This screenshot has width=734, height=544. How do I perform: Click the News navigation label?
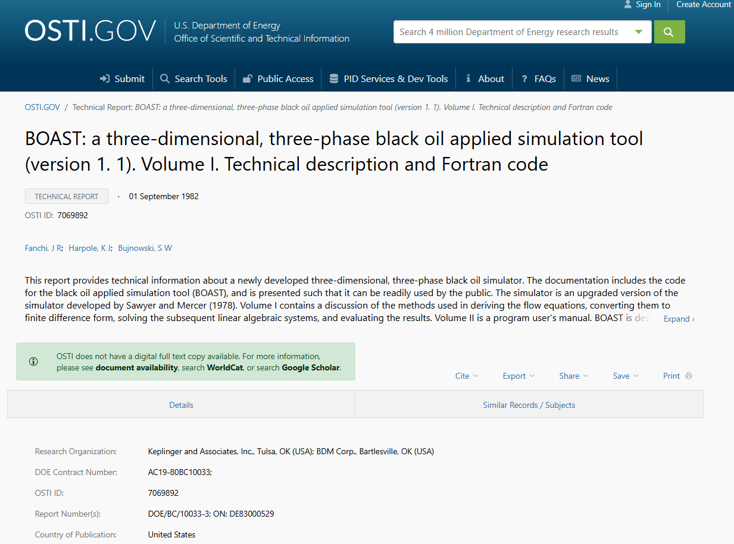point(598,79)
